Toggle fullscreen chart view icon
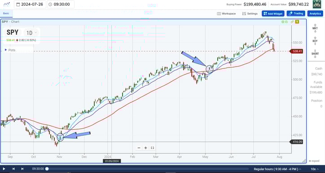The width and height of the screenshot is (325, 173). (x=152, y=148)
